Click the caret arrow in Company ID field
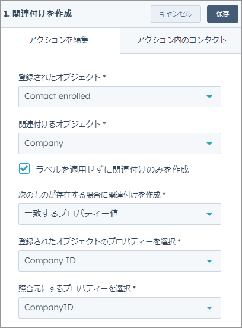This screenshot has height=328, width=242. [x=209, y=261]
